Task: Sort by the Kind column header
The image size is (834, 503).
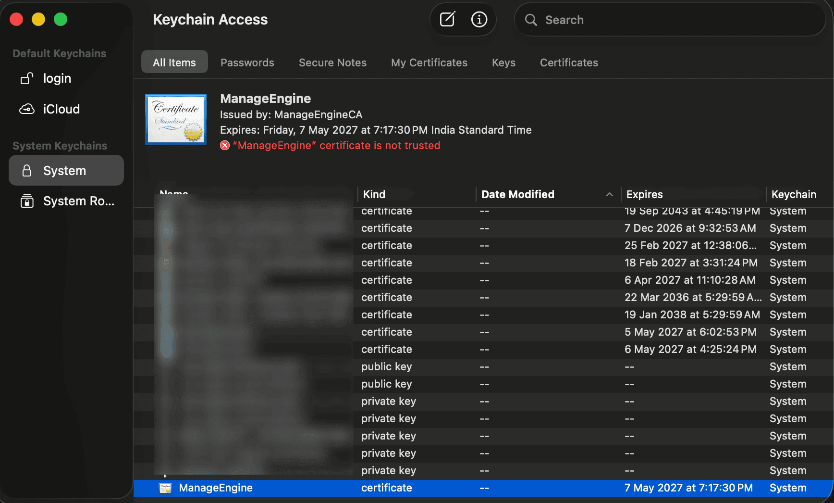Action: point(417,194)
